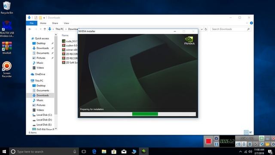Open Task View on the taskbar

pos(84,152)
